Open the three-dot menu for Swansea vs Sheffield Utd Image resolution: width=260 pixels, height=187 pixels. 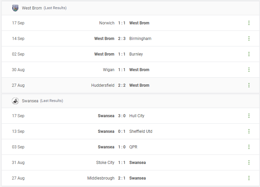(x=249, y=131)
